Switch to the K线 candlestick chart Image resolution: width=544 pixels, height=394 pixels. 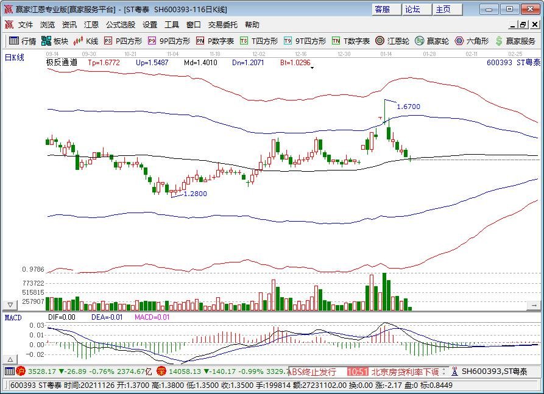pos(86,41)
